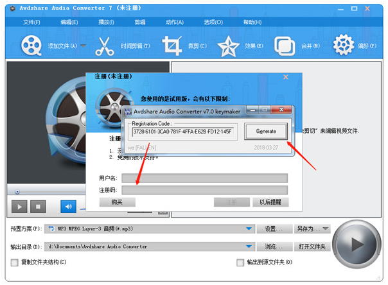Open the 帮助(H) menu
Viewport: 388px width, 285px height.
point(252,22)
